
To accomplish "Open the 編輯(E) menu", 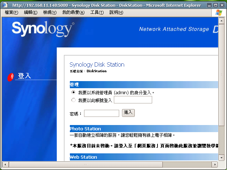I will [x=31, y=12].
